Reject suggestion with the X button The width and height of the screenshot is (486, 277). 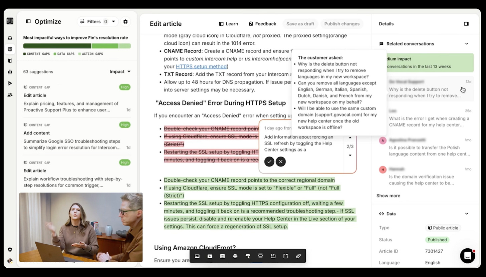click(x=281, y=162)
